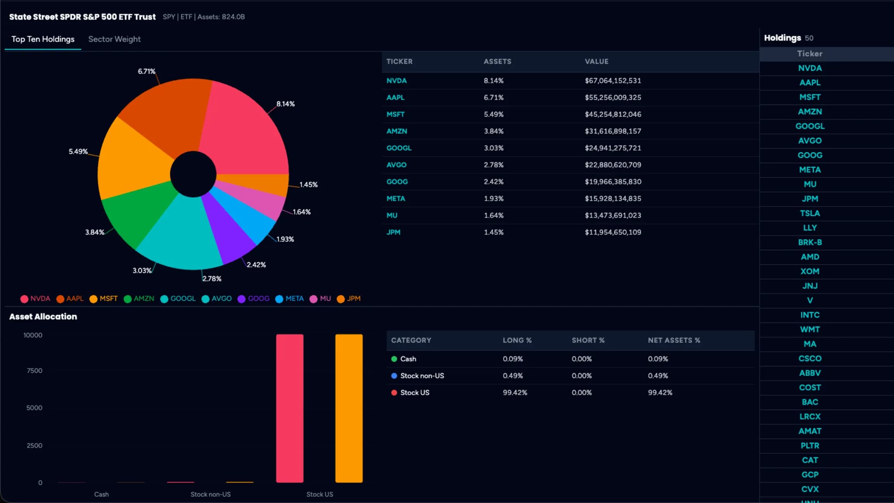Toggle MSFT legend marker below pie chart
The width and height of the screenshot is (894, 503).
point(94,299)
